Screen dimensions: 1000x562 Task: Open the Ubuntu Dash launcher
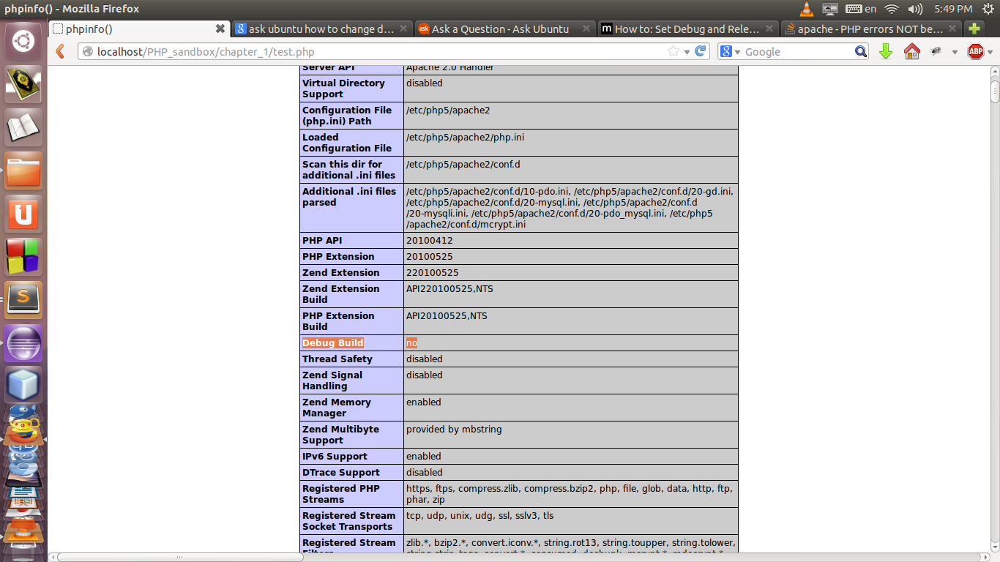[x=23, y=41]
